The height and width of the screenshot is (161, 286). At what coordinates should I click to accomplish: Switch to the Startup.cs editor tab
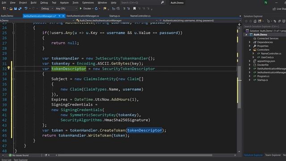pos(114,16)
